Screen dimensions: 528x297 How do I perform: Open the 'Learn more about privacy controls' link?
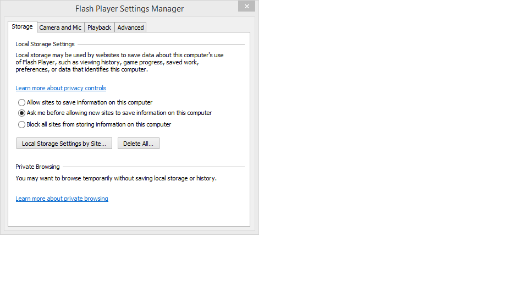click(x=61, y=88)
